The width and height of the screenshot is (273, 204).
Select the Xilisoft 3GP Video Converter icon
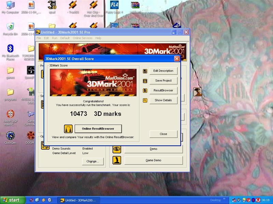[10, 118]
